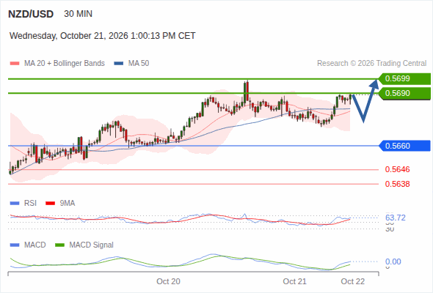The width and height of the screenshot is (433, 293).
Task: Click the Oct 20 date axis label
Action: [x=168, y=281]
